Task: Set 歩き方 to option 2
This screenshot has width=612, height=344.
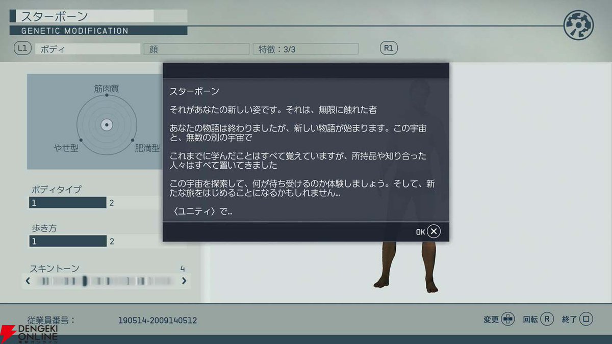Action: pos(112,241)
